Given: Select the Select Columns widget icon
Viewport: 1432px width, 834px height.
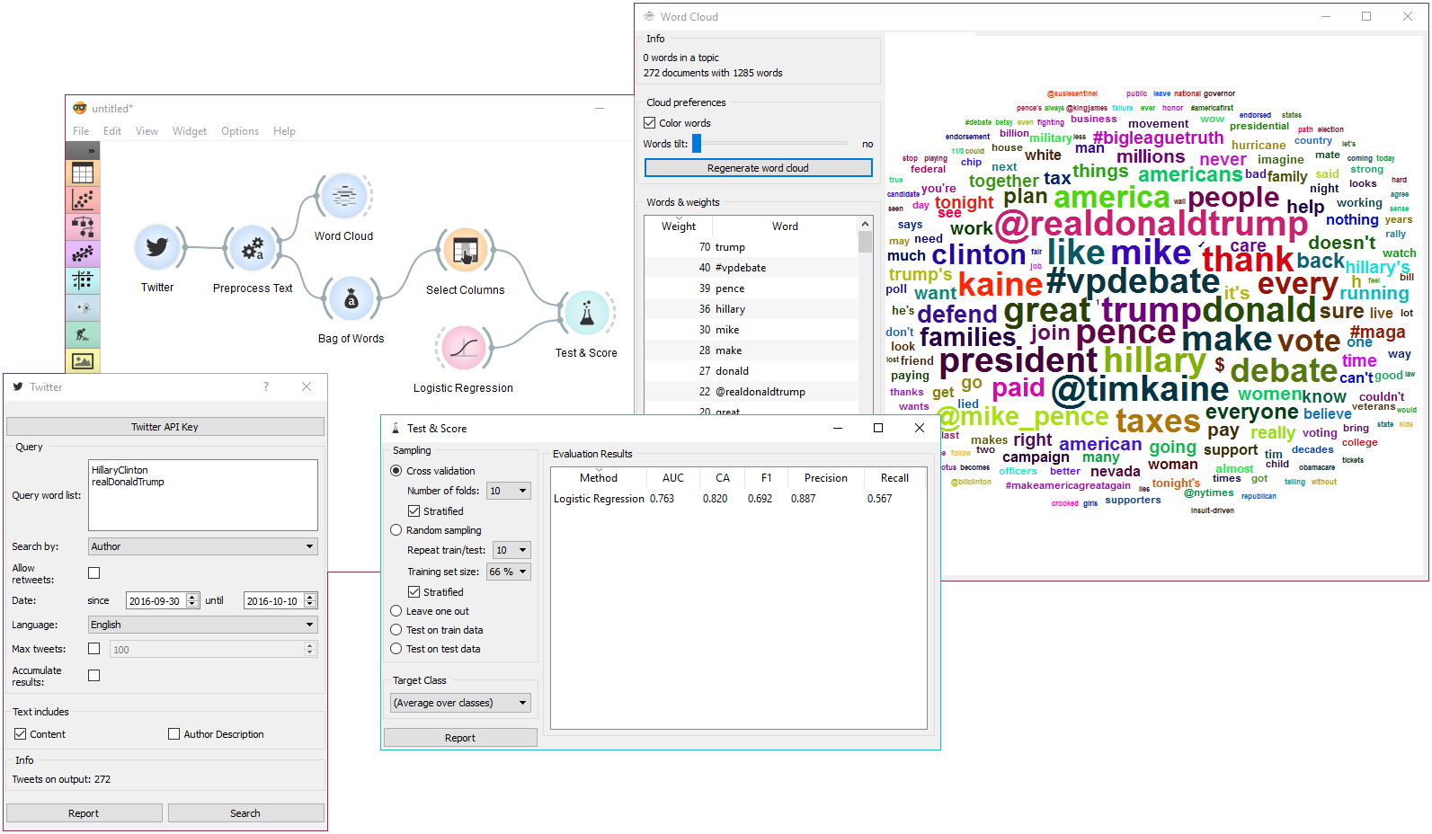Looking at the screenshot, I should click(465, 251).
